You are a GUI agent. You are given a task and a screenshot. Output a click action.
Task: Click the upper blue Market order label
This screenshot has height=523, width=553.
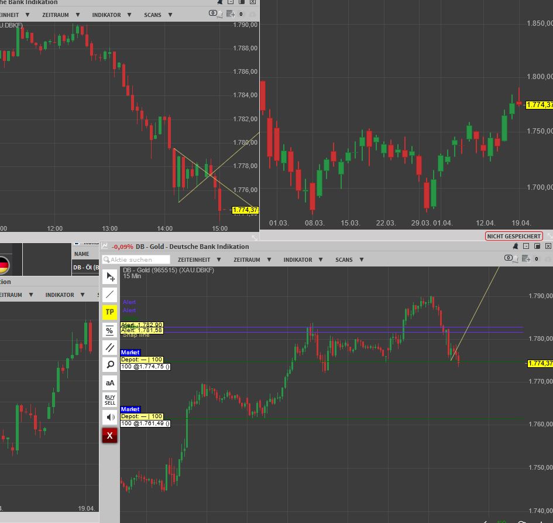pyautogui.click(x=130, y=352)
